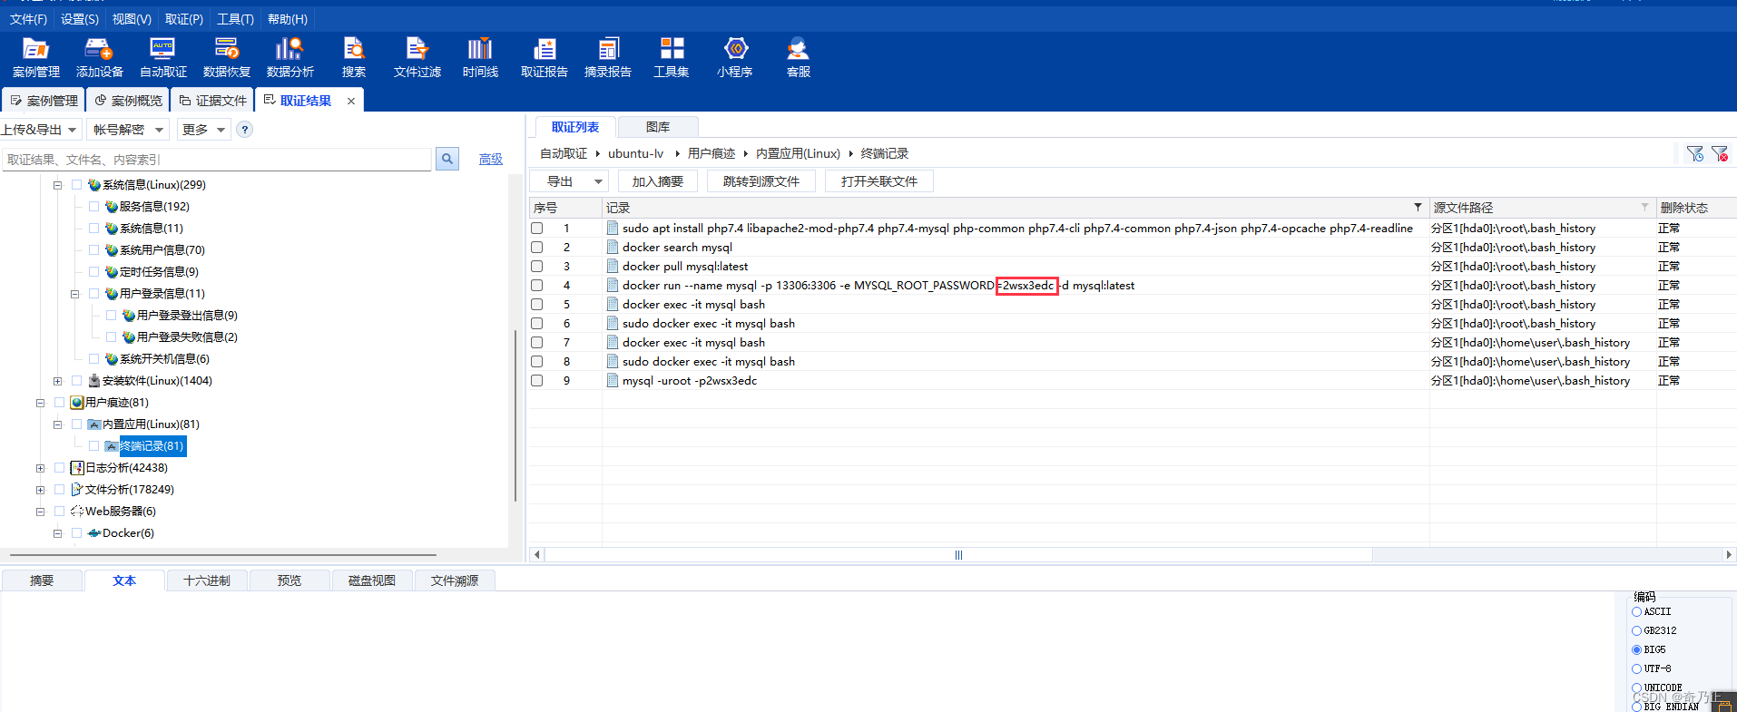Open the 时间线 view
Viewport: 1737px width, 712px height.
[480, 58]
